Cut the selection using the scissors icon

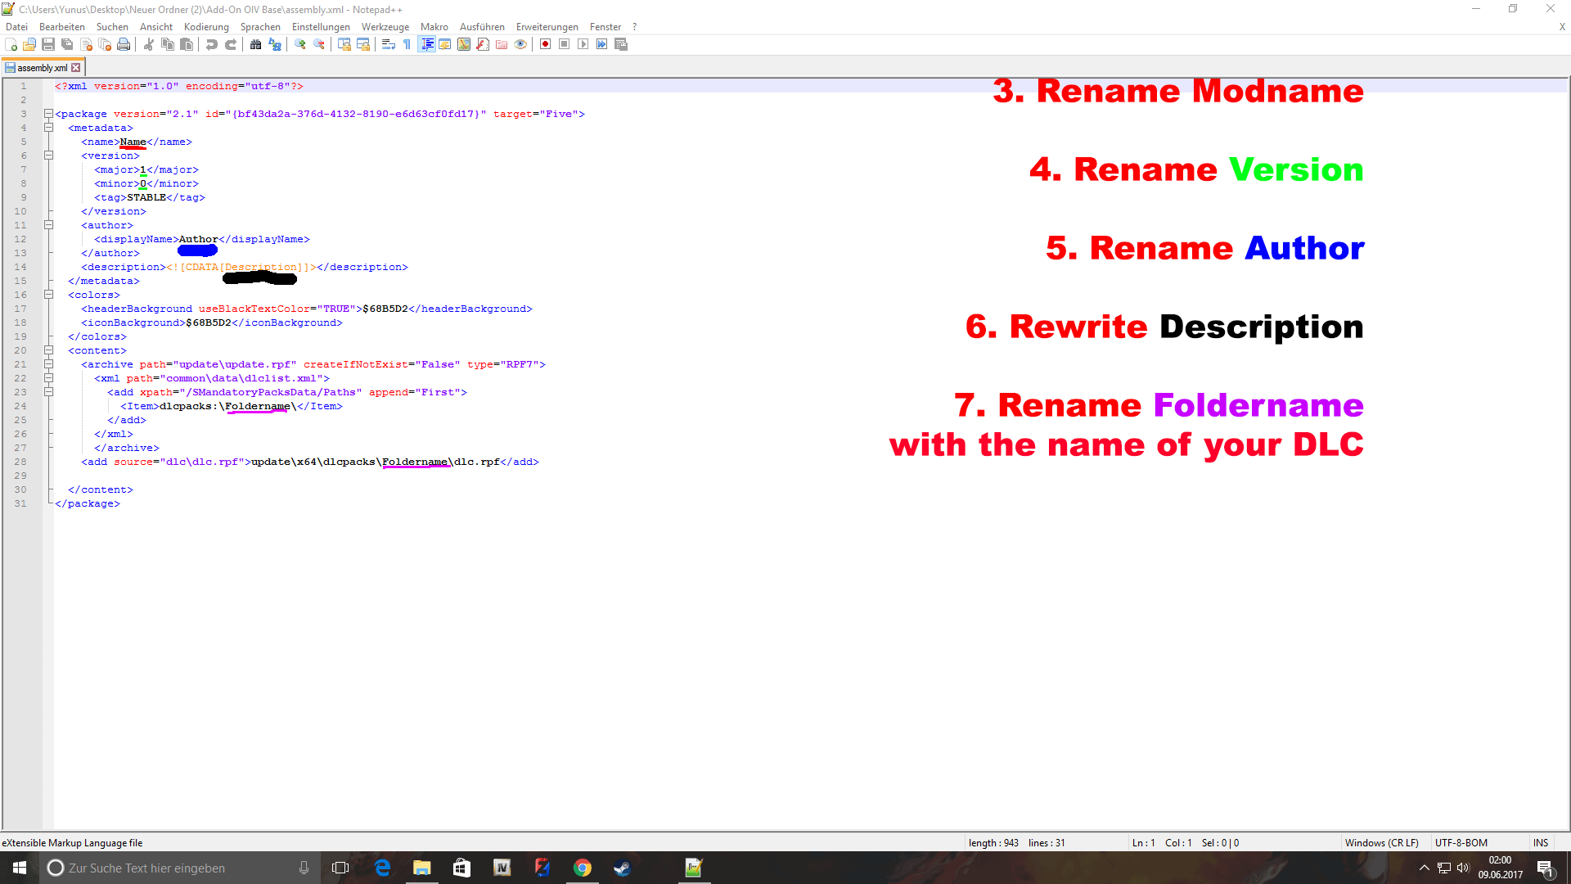tap(148, 44)
